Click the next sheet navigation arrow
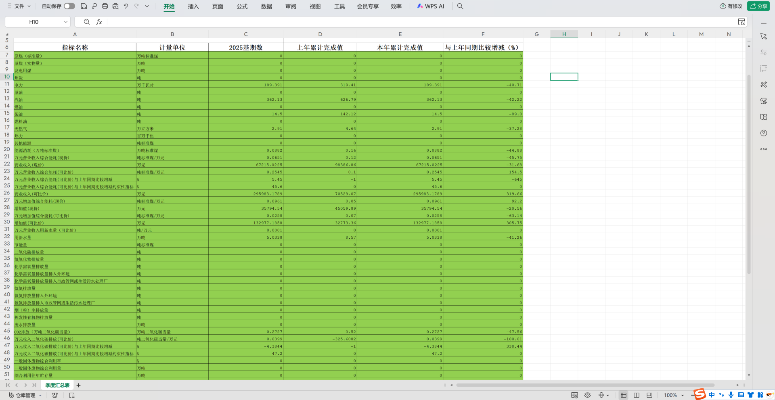 25,385
